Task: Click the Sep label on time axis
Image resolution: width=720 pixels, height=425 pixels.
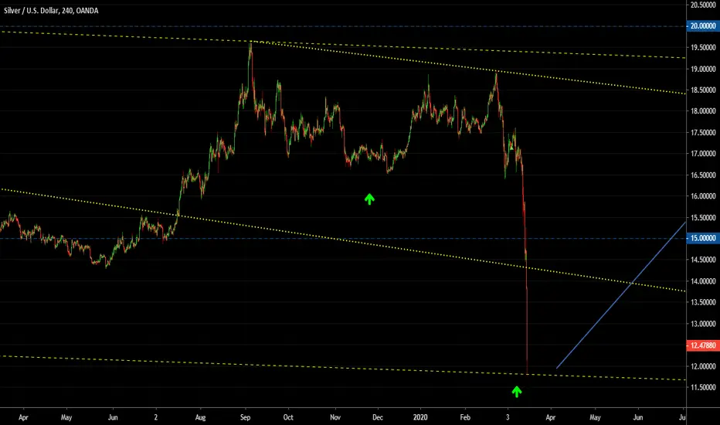Action: click(x=245, y=417)
